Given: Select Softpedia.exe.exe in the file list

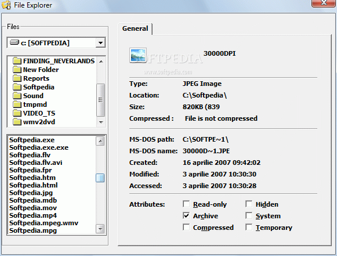Looking at the screenshot, I should 39,147.
